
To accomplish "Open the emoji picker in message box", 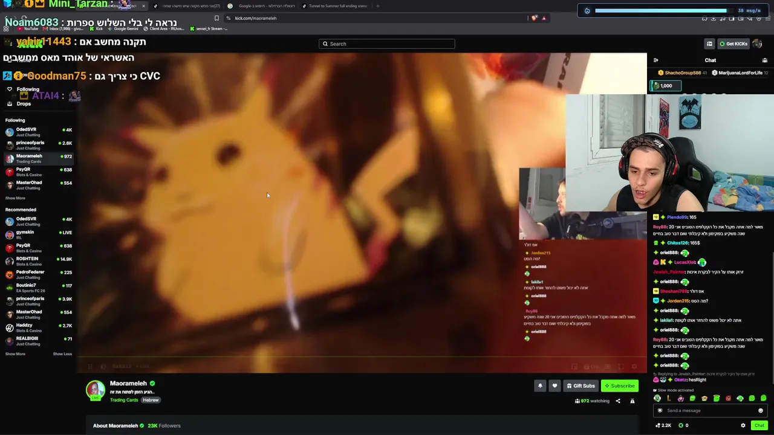I will pos(761,410).
